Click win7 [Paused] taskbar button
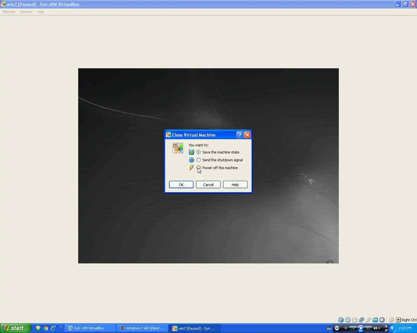 tap(195, 328)
